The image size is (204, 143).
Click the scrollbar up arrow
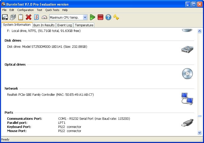point(199,31)
